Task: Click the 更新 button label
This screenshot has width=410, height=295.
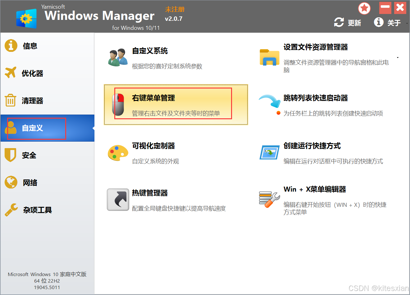Action: pos(354,23)
